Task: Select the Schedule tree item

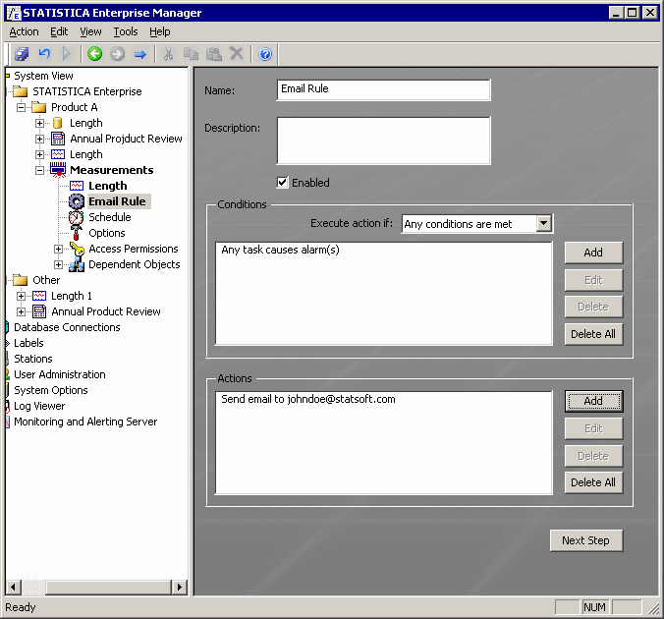Action: point(110,217)
